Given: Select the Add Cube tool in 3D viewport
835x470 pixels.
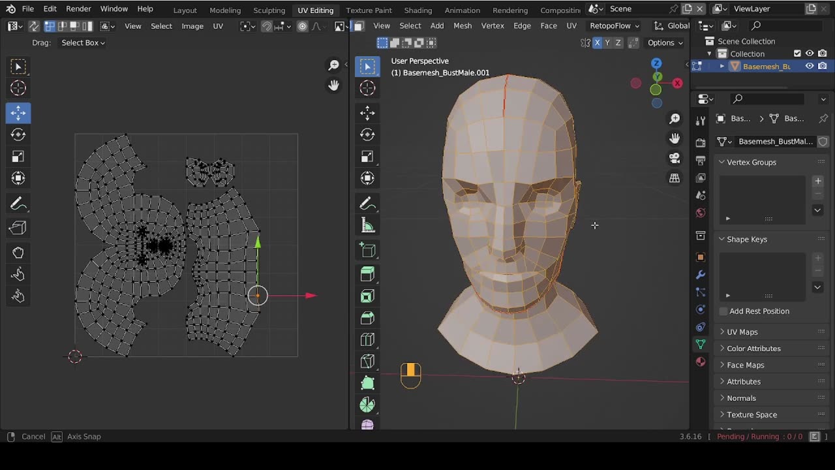Looking at the screenshot, I should tap(367, 251).
